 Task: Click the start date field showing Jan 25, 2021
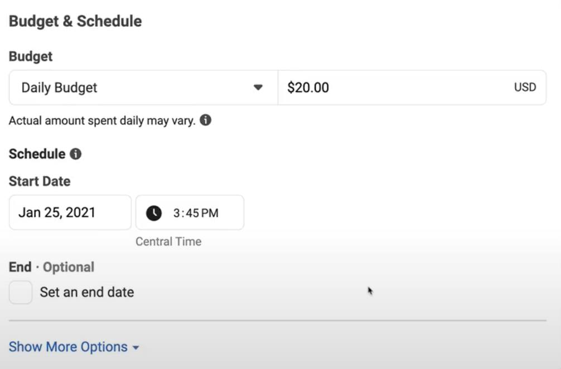70,212
